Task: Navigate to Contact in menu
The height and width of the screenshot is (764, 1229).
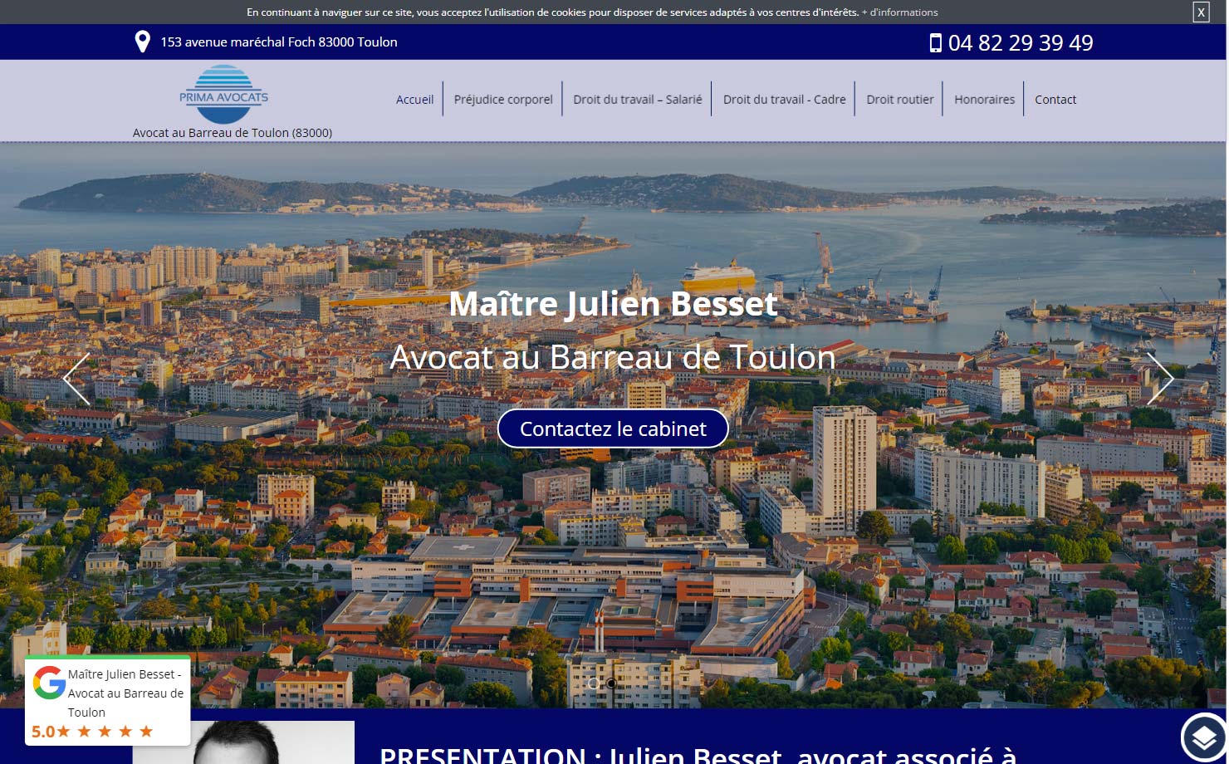Action: click(x=1055, y=100)
